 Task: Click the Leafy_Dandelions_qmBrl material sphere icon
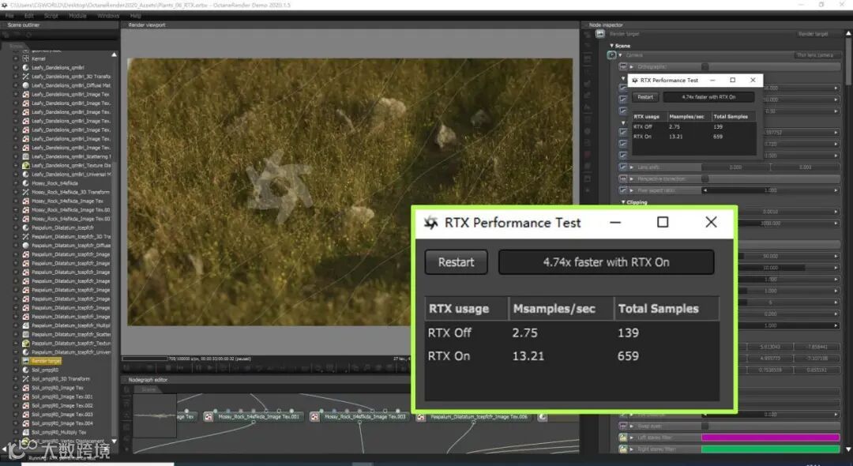click(x=25, y=67)
